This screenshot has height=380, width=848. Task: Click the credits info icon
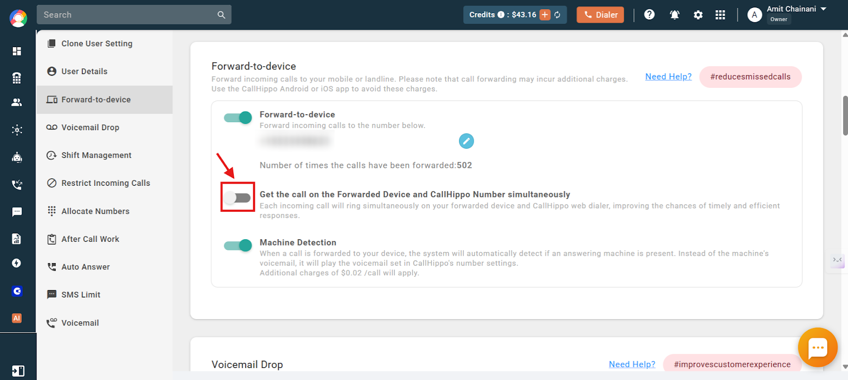[x=501, y=15]
